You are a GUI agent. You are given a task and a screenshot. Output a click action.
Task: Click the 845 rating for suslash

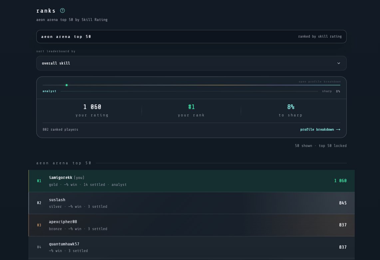[343, 203]
